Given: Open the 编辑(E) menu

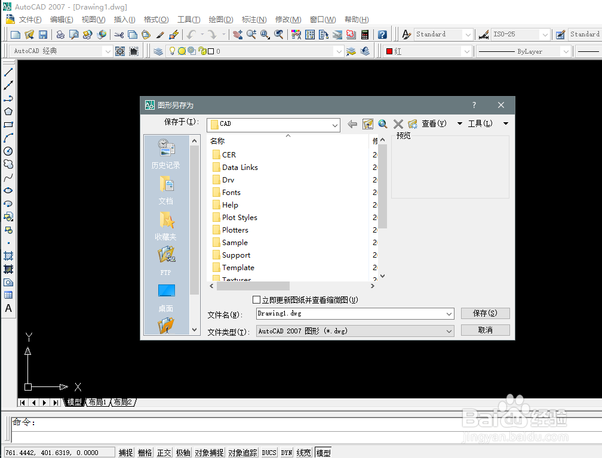Looking at the screenshot, I should [62, 20].
